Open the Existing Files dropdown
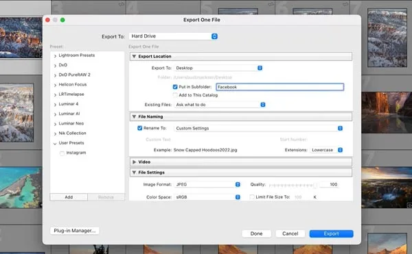Image resolution: width=412 pixels, height=254 pixels. click(x=220, y=105)
